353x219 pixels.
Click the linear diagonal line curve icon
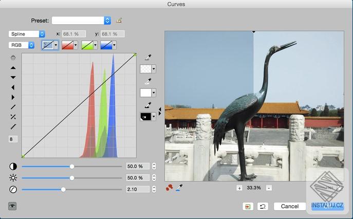13,107
